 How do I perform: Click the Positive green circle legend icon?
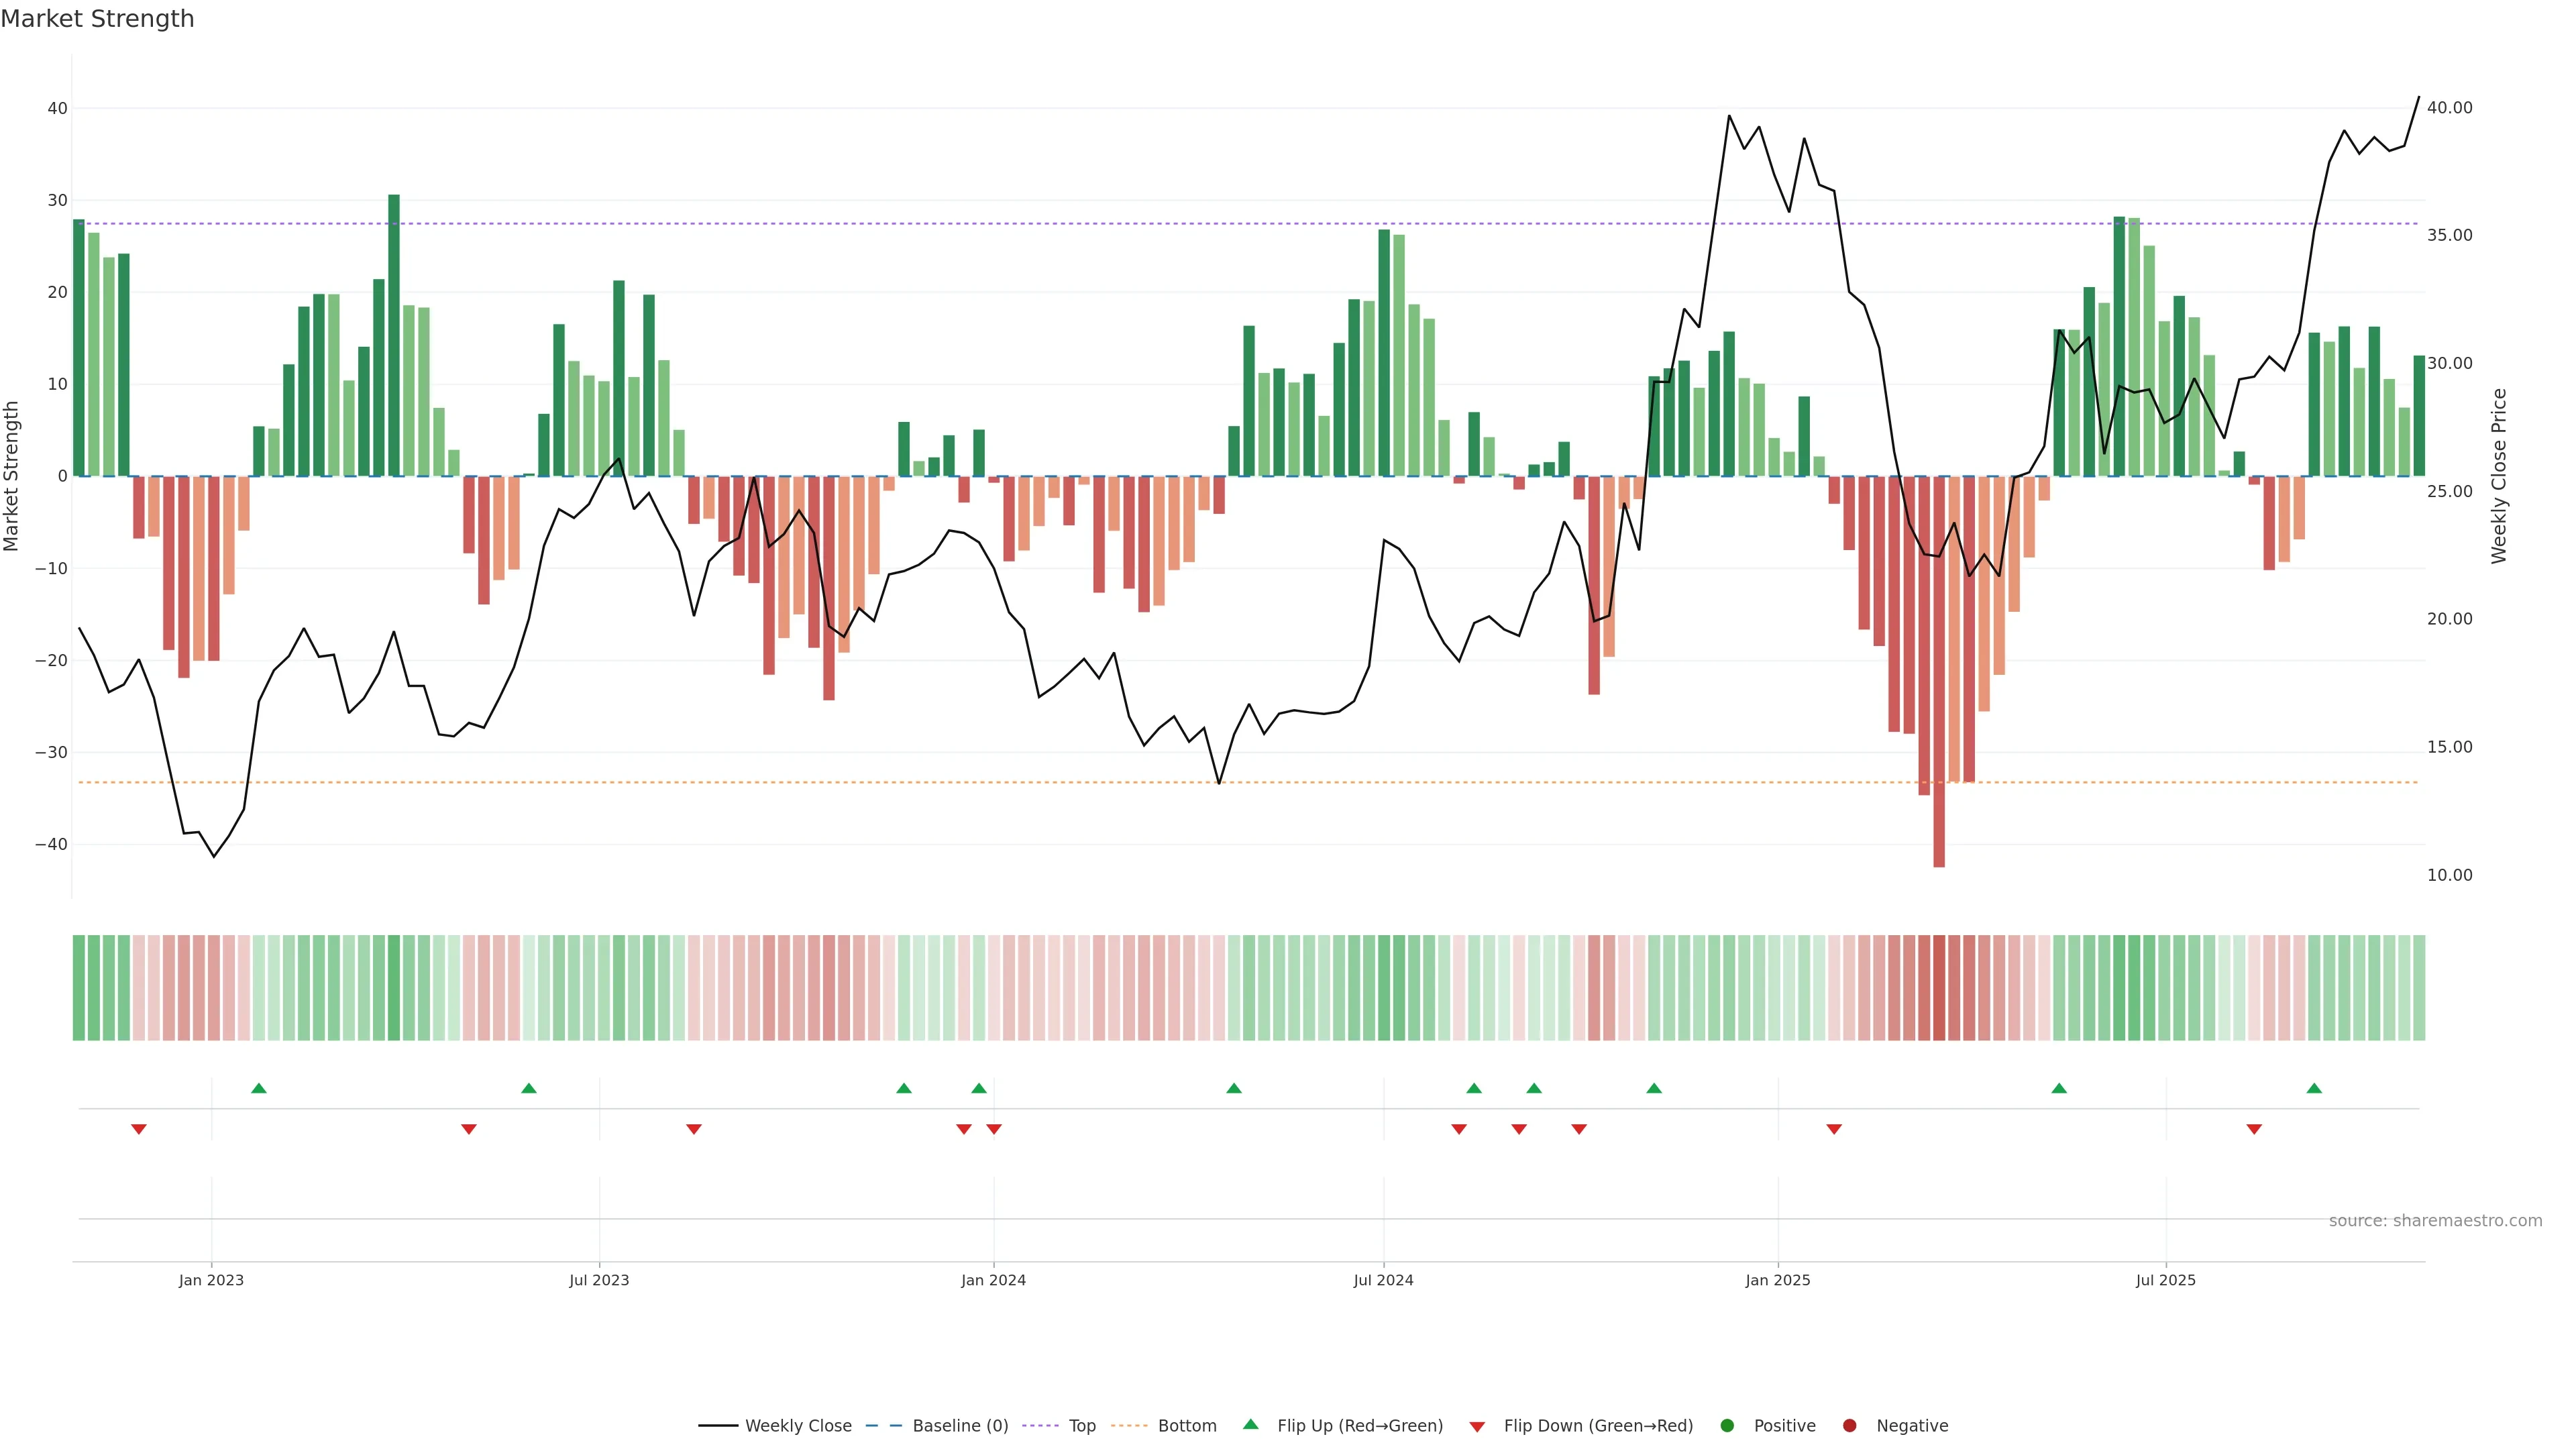(x=1727, y=1426)
